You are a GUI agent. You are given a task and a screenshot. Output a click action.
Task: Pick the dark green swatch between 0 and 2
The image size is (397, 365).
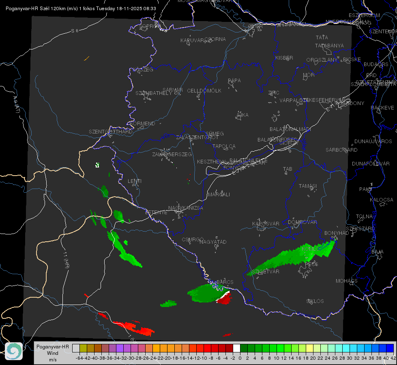pyautogui.click(x=244, y=348)
